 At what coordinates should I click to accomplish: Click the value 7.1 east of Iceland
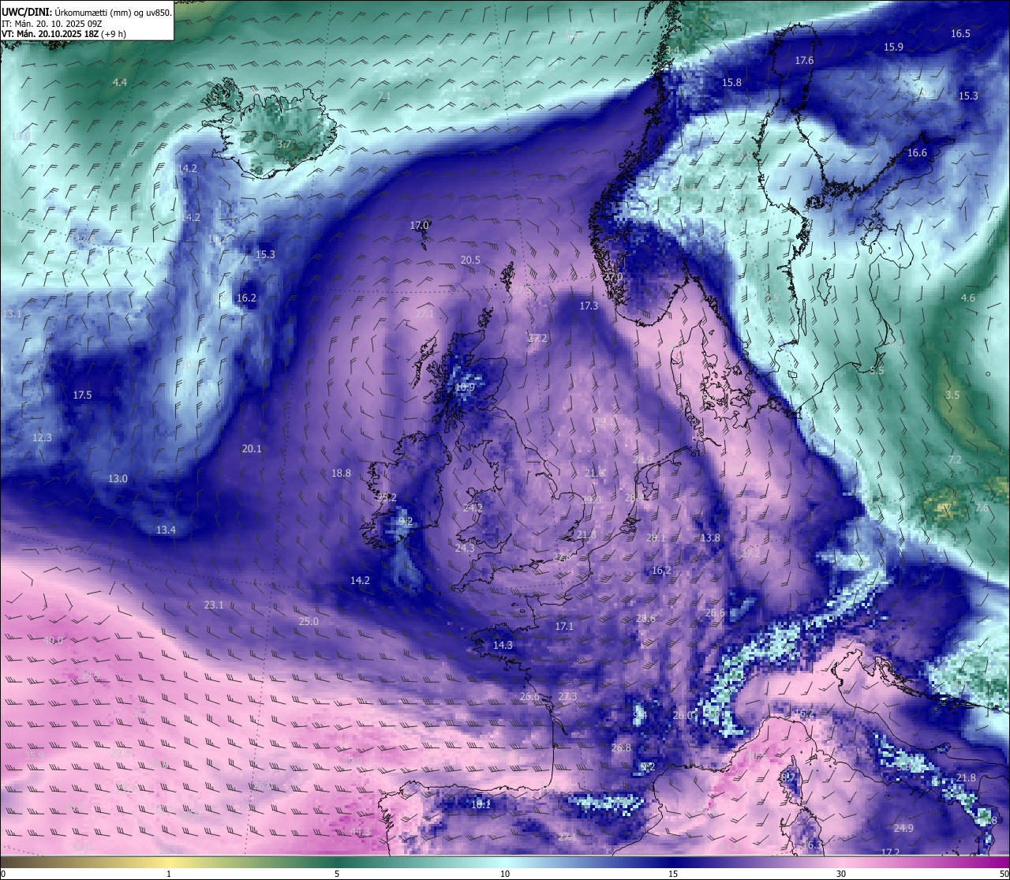[x=384, y=95]
